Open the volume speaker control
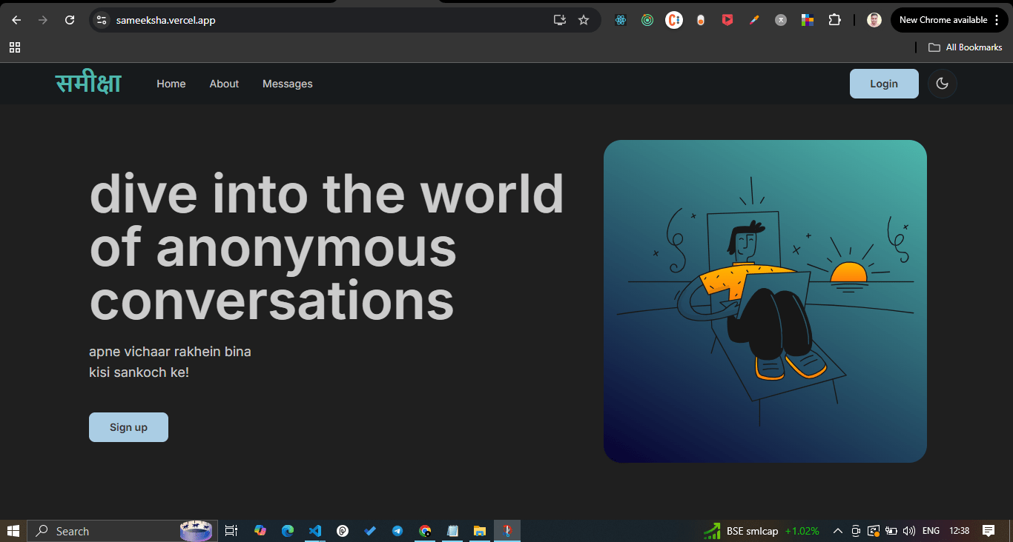 [x=909, y=531]
